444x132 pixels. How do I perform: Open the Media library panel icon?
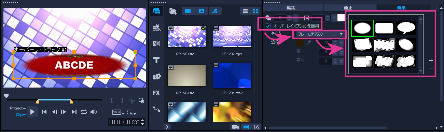tap(157, 11)
